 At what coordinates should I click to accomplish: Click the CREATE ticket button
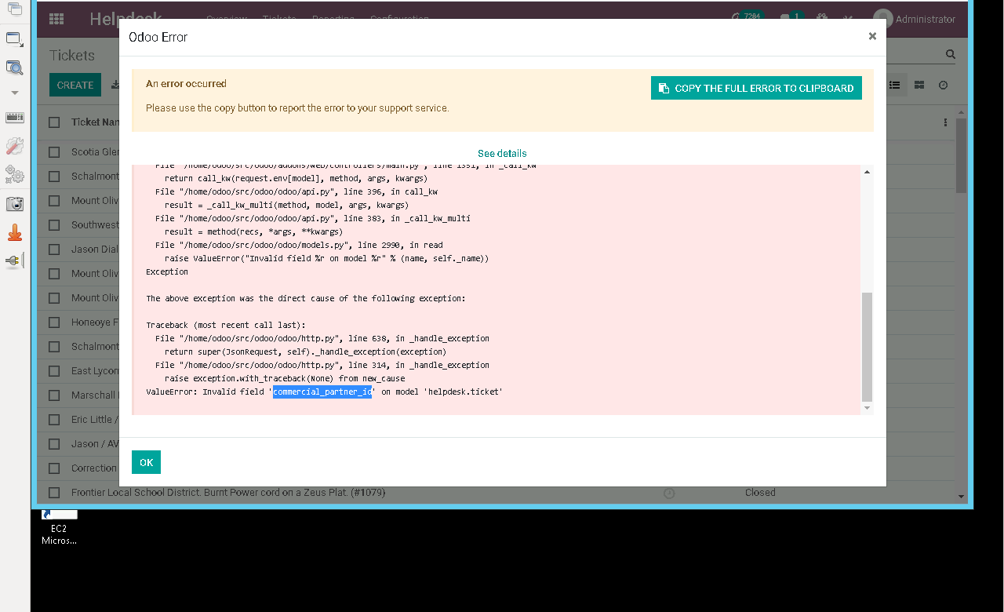pyautogui.click(x=75, y=85)
